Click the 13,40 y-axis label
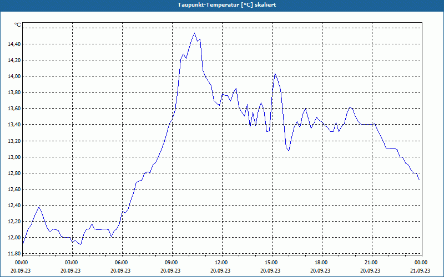The image size is (444, 277). click(x=14, y=125)
